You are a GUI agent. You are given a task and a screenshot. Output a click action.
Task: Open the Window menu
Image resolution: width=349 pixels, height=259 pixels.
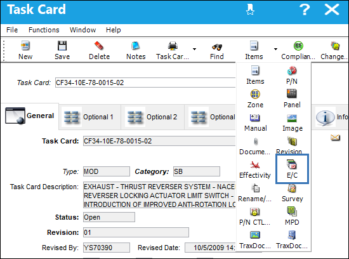[x=82, y=30]
